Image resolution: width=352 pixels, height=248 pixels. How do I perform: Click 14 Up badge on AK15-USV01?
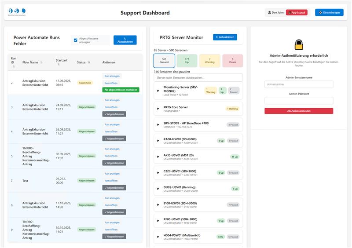[235, 157]
